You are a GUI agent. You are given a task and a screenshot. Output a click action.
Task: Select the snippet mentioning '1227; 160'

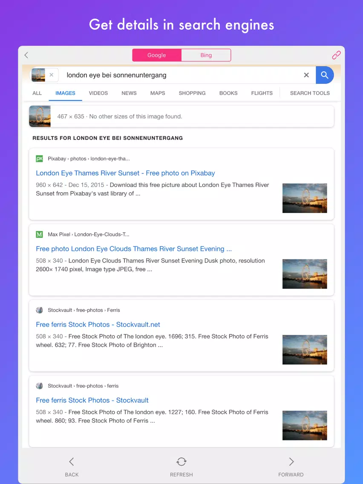coord(152,416)
